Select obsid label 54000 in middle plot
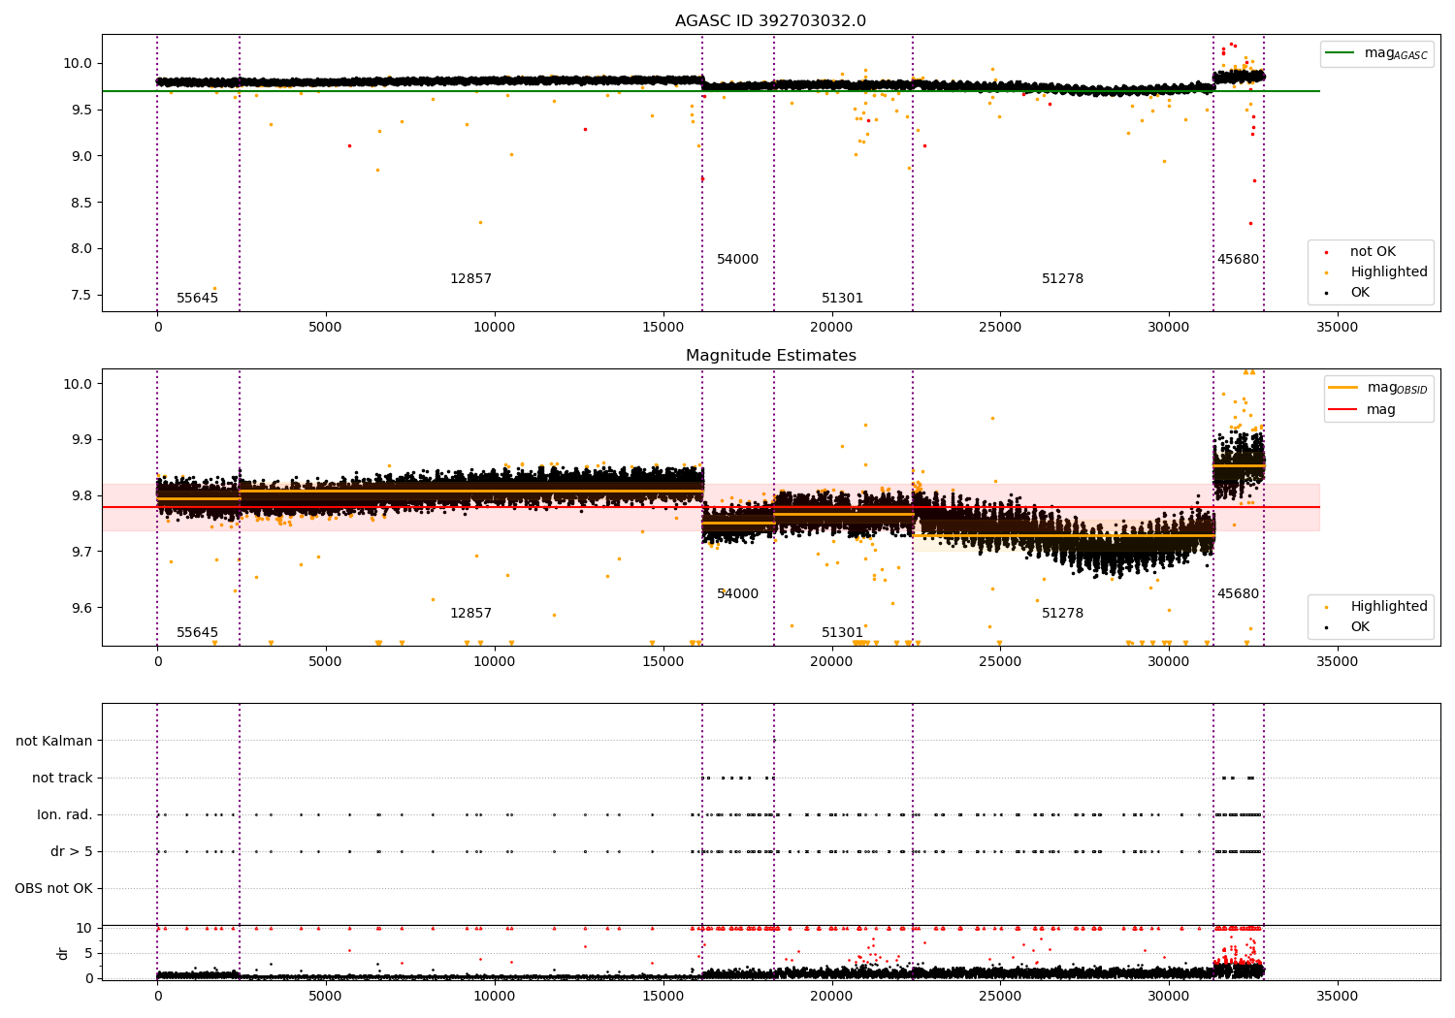1455x1018 pixels. click(x=737, y=594)
